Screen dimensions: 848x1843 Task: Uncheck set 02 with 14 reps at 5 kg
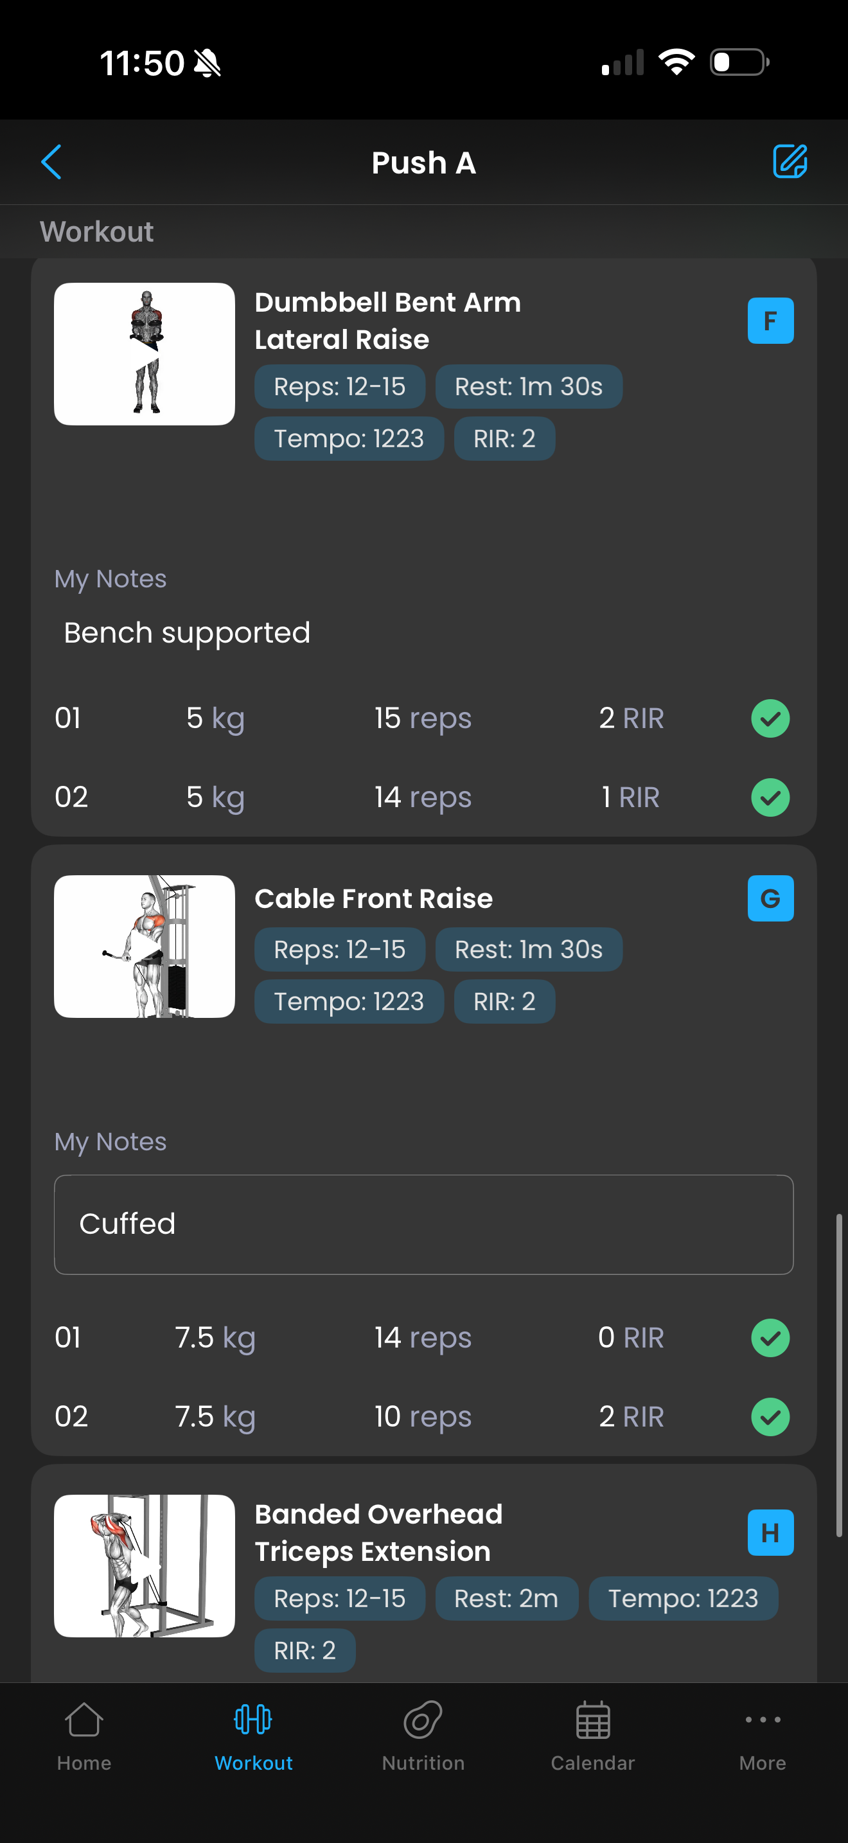770,797
